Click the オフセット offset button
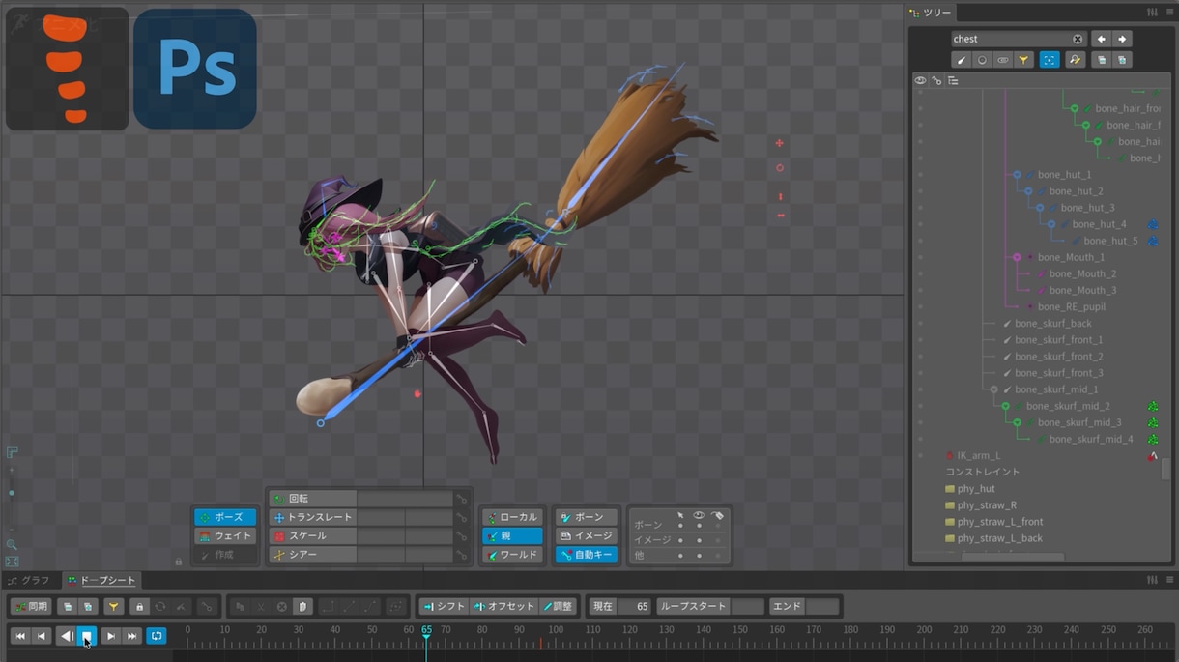 pos(503,607)
